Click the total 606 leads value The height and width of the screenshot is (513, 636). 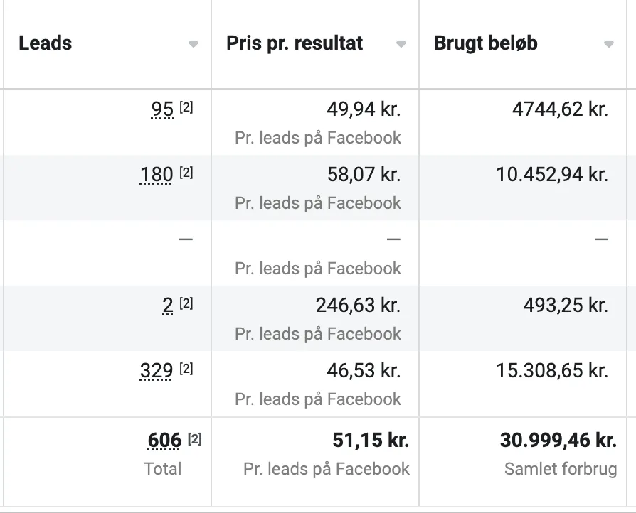pyautogui.click(x=164, y=441)
